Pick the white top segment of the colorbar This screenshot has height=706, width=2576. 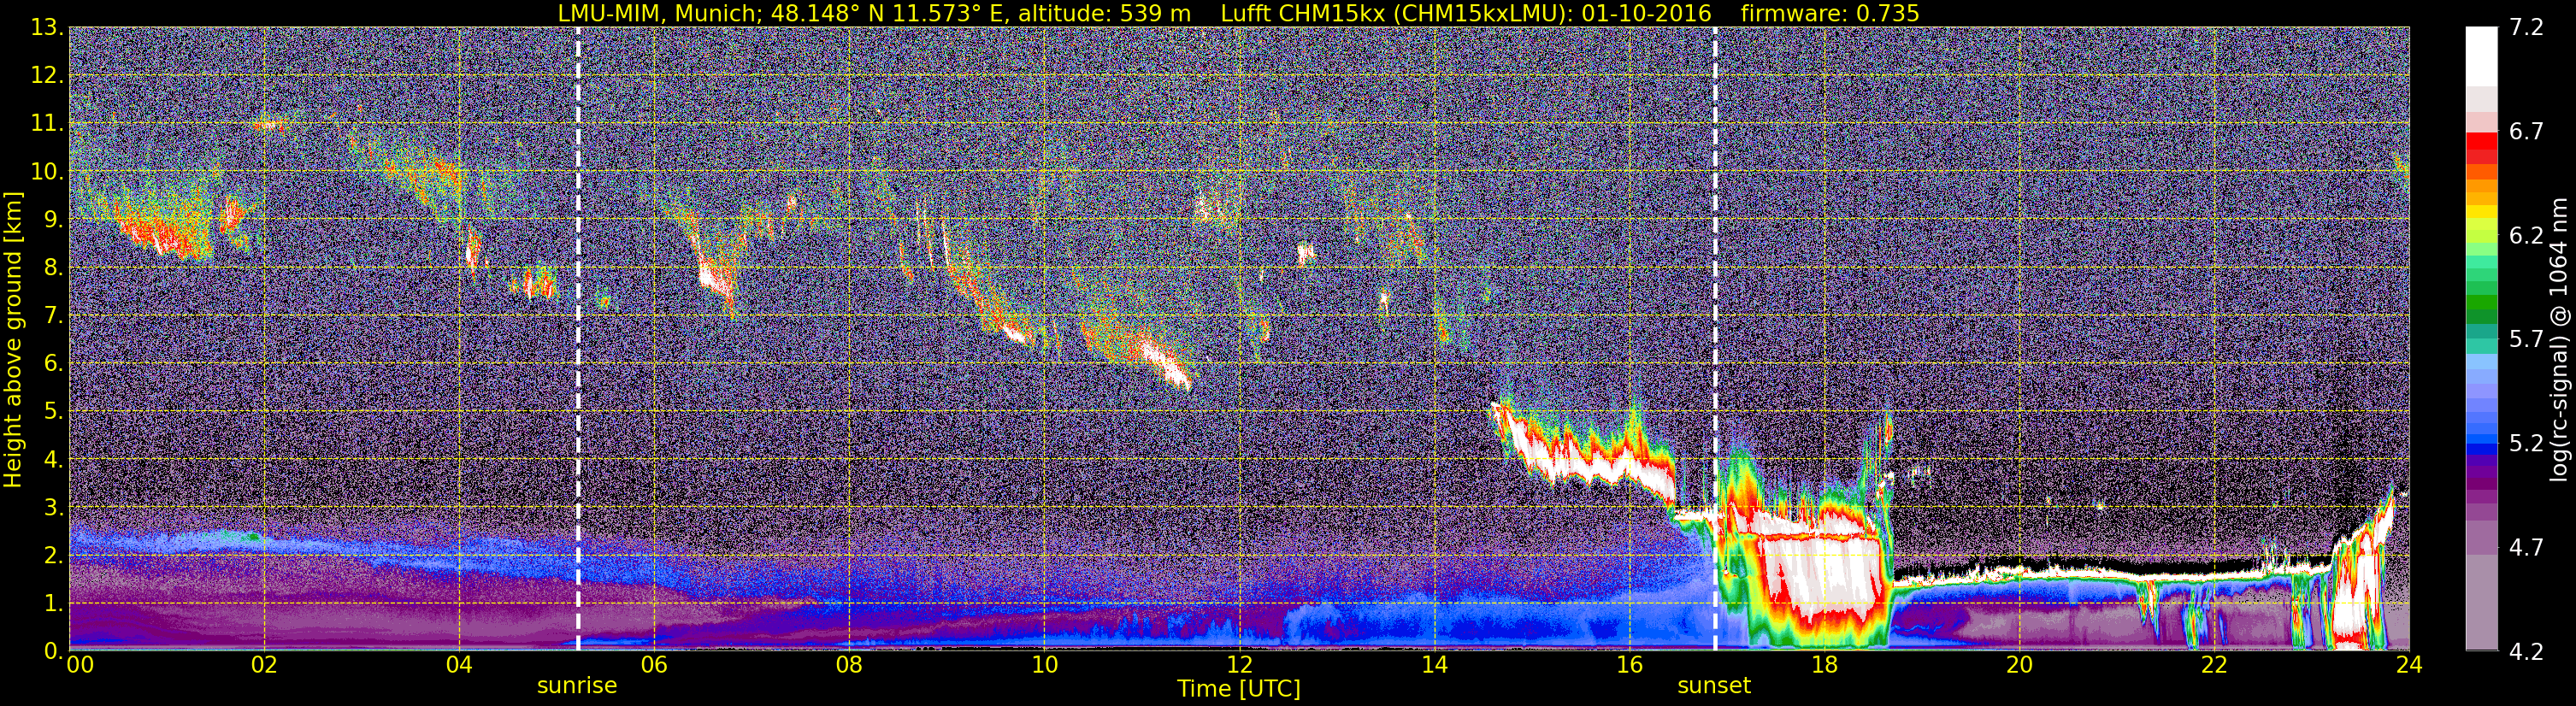click(x=2481, y=57)
